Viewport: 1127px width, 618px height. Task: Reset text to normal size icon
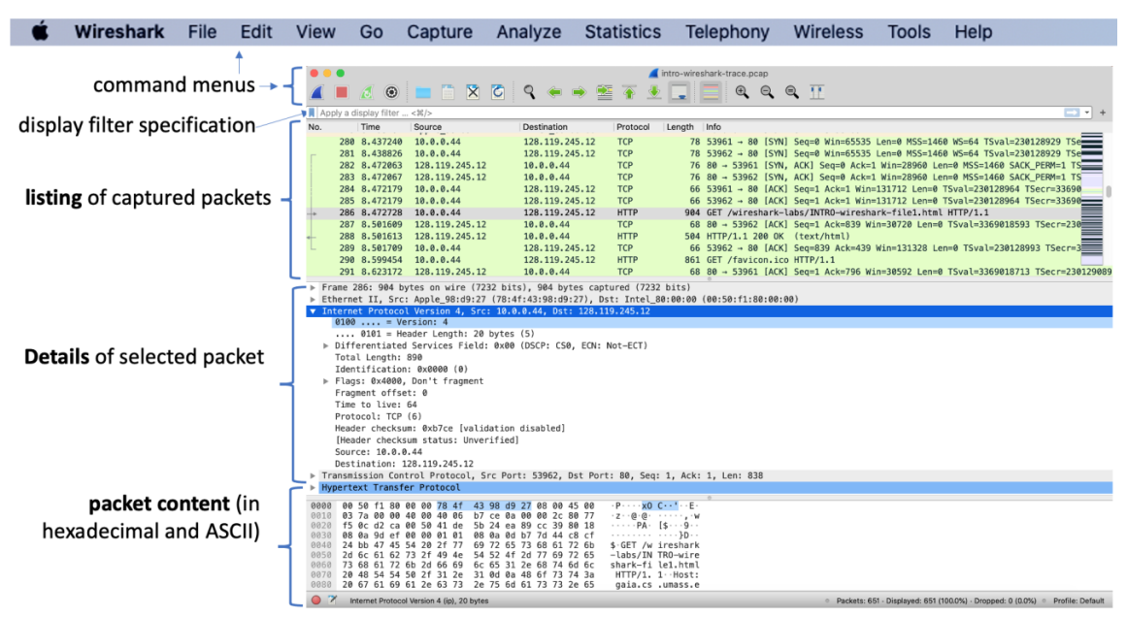tap(792, 92)
